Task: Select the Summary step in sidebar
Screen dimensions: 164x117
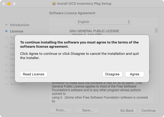Action: 17,84
